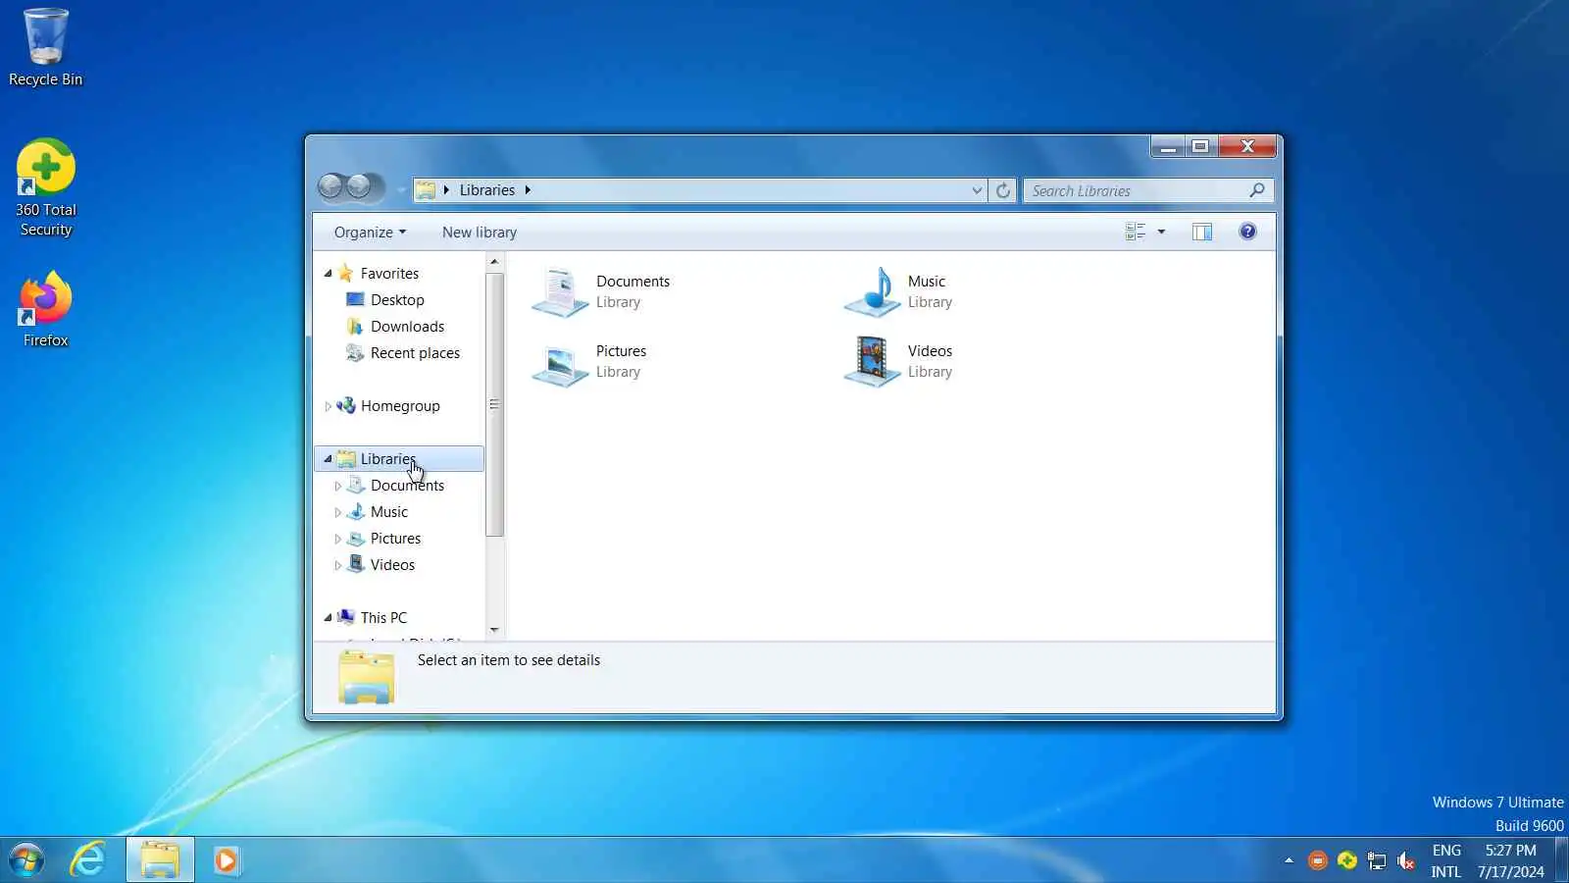Open recent pages dropdown arrow
The width and height of the screenshot is (1569, 883).
(x=401, y=189)
